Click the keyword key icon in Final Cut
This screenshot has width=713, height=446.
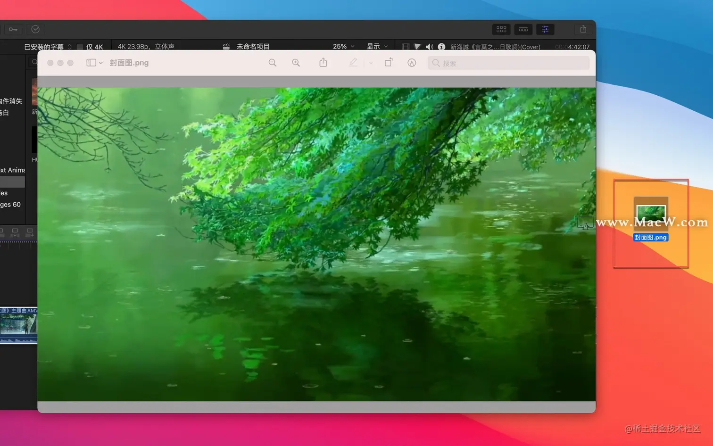(x=13, y=29)
